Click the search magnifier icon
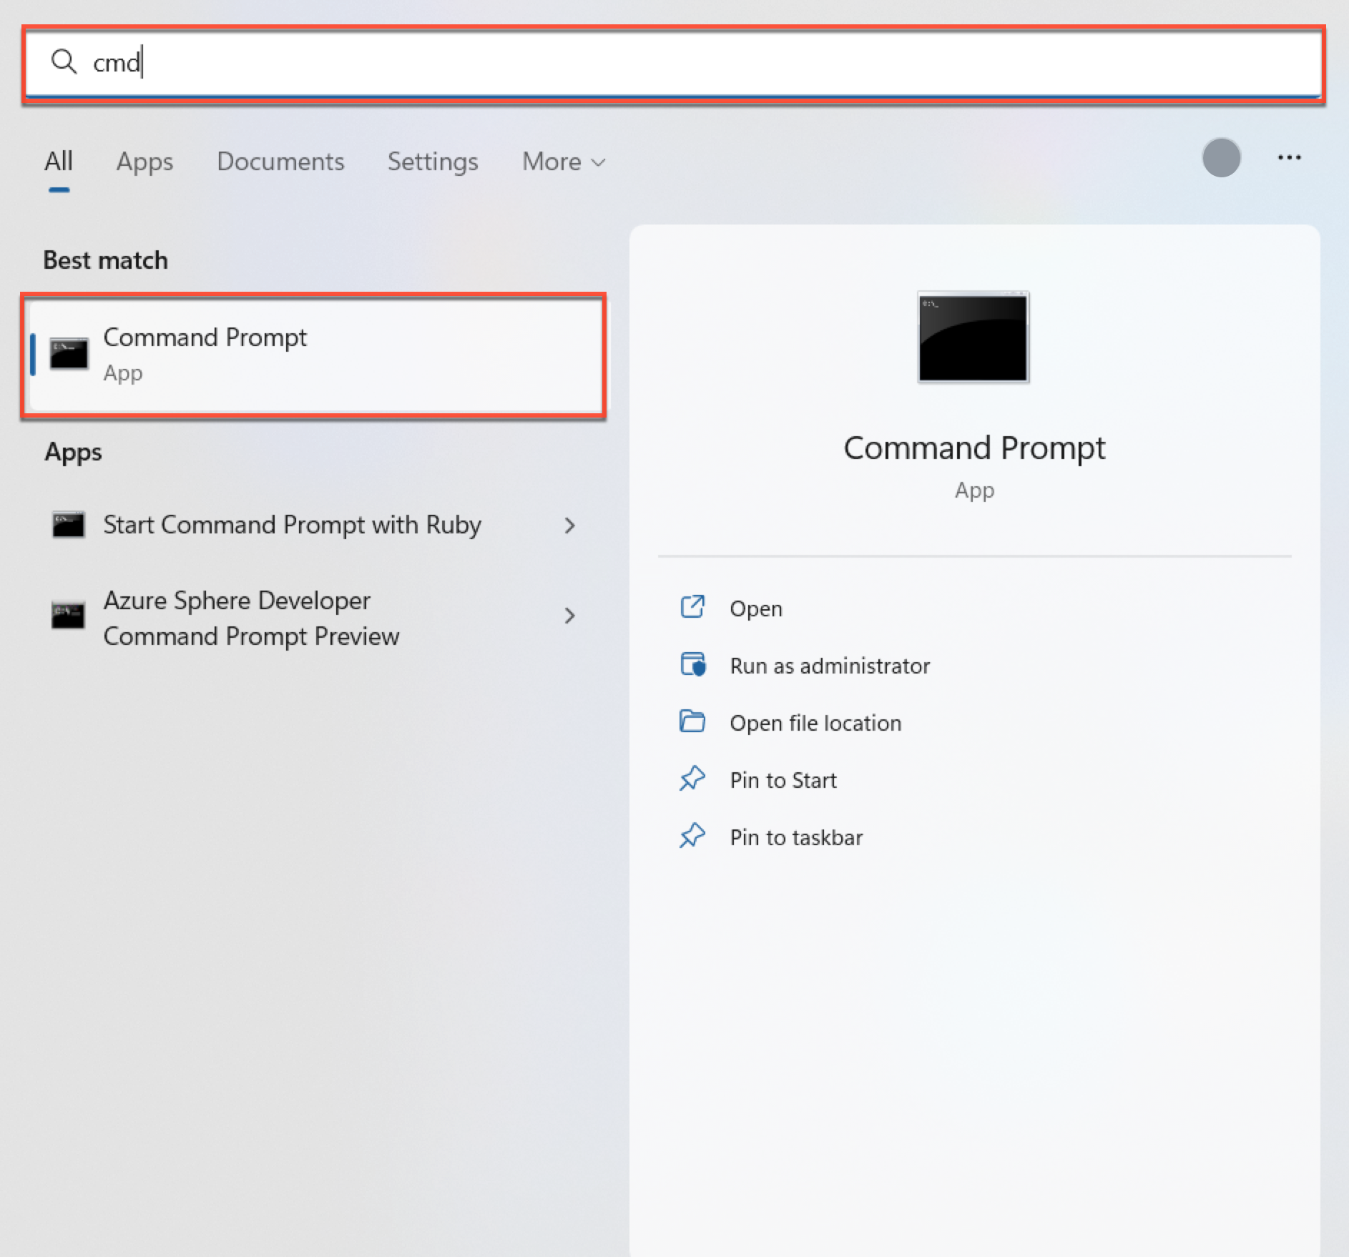 click(64, 62)
